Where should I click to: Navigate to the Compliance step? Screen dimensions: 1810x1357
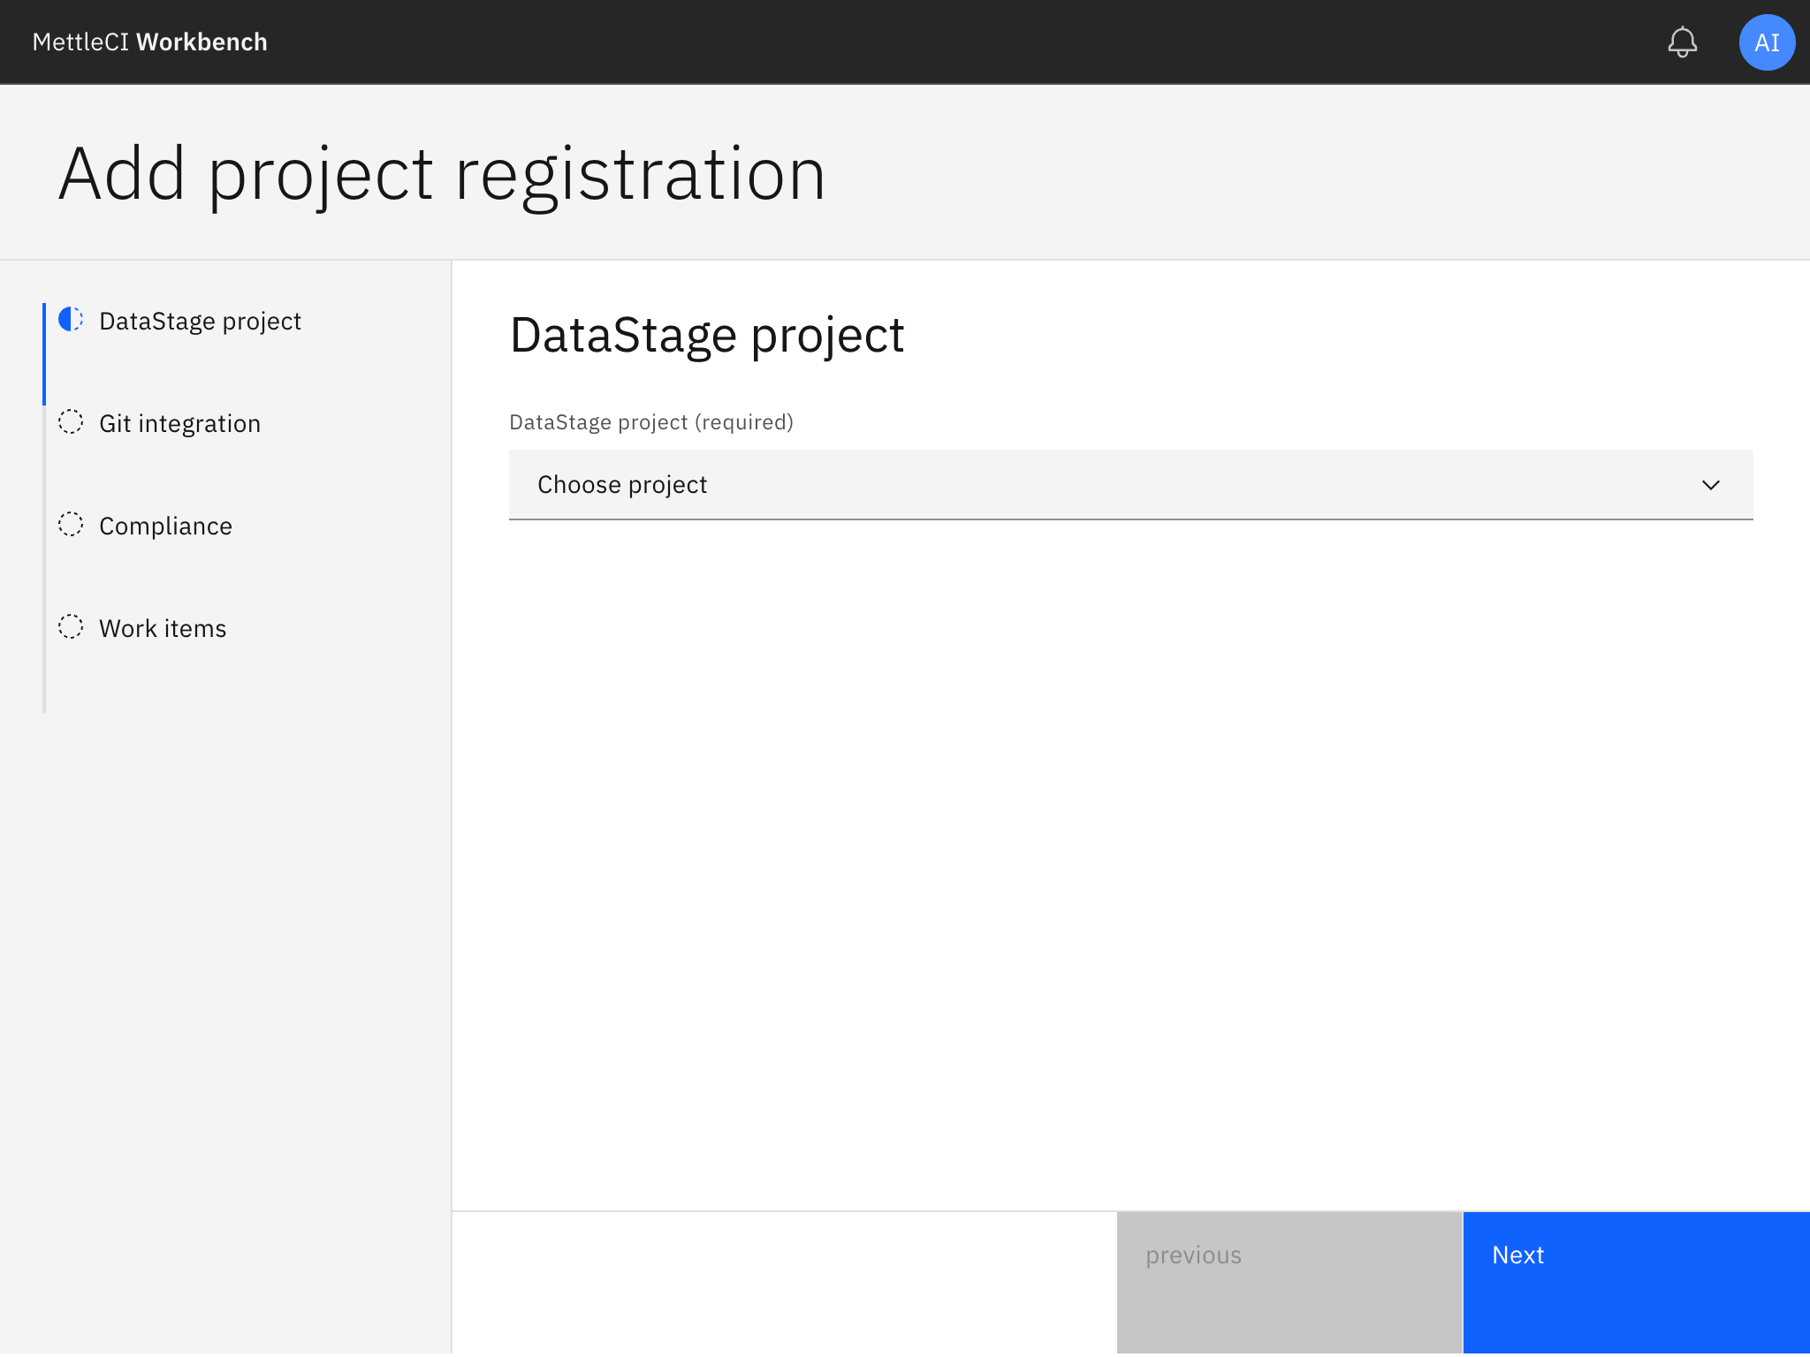(165, 525)
